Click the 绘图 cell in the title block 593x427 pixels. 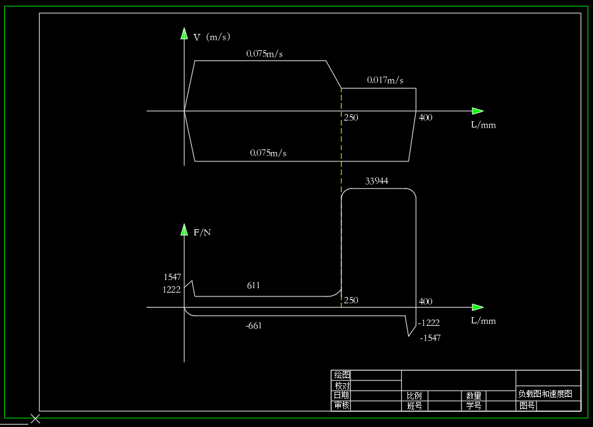[342, 376]
